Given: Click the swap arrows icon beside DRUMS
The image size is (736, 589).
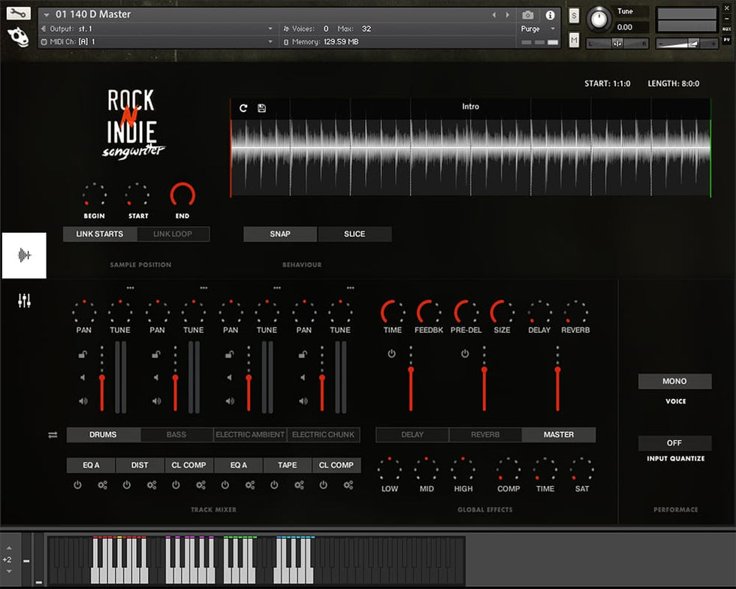Looking at the screenshot, I should coord(53,435).
